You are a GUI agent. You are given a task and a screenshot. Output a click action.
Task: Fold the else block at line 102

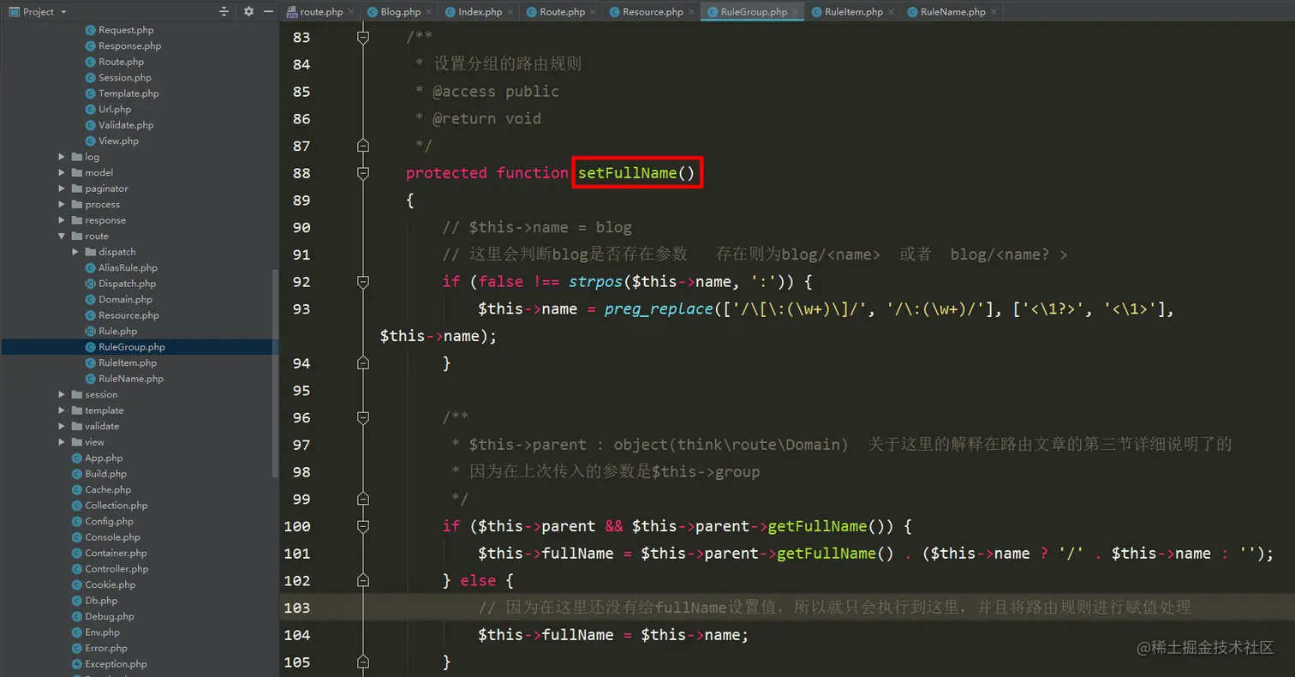(363, 580)
